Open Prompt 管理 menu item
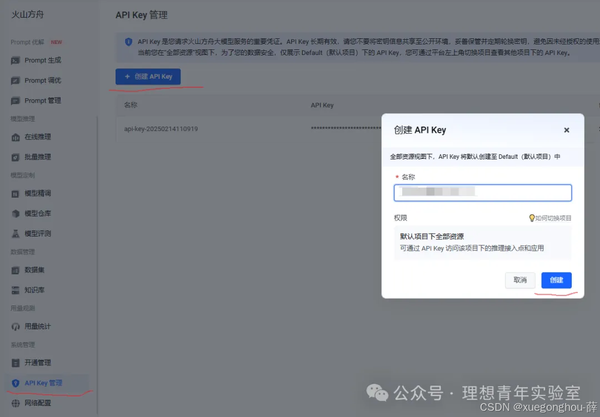The width and height of the screenshot is (600, 417). [x=43, y=101]
